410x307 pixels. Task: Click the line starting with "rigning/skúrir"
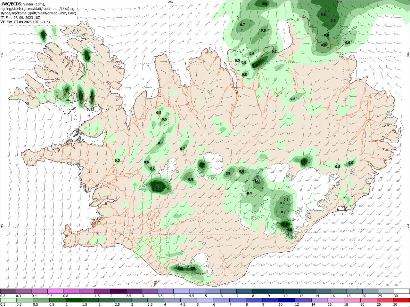point(37,9)
